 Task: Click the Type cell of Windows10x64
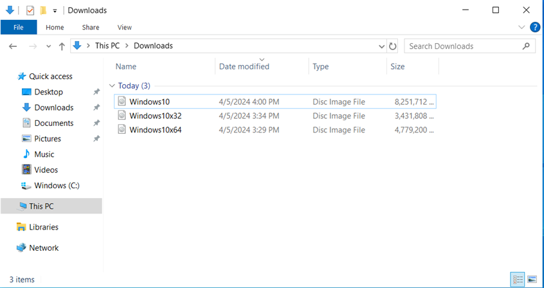coord(339,130)
